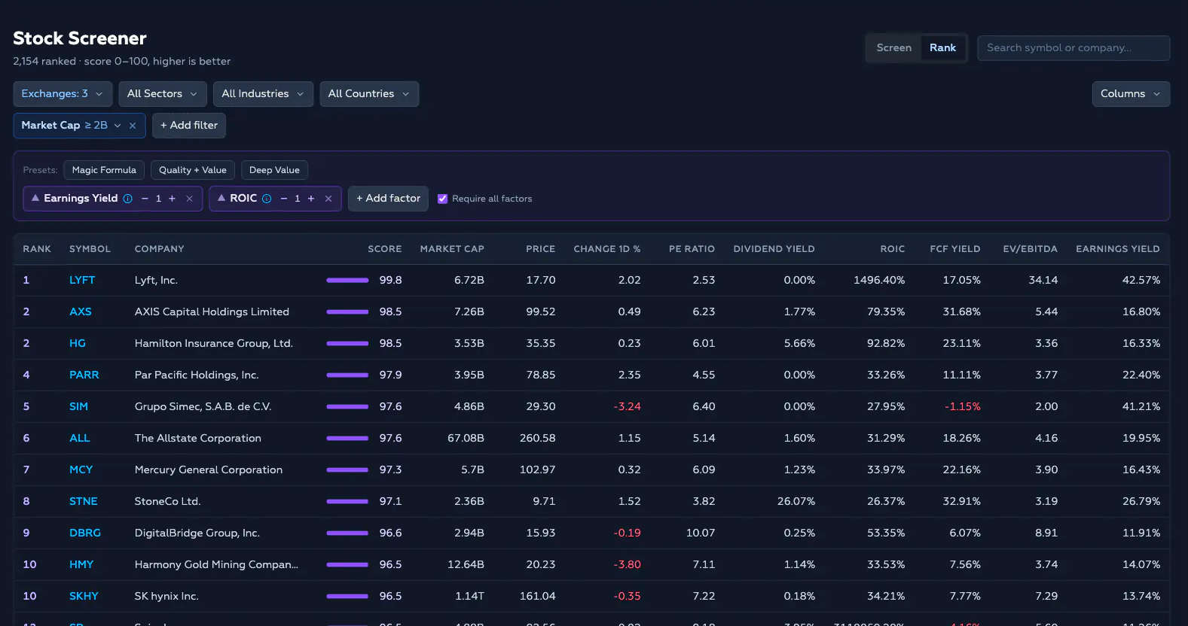The width and height of the screenshot is (1188, 626).
Task: Sort by Company column header
Action: pos(159,249)
